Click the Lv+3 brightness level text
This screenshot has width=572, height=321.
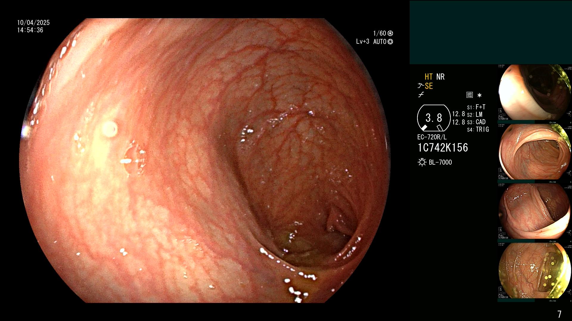point(363,41)
